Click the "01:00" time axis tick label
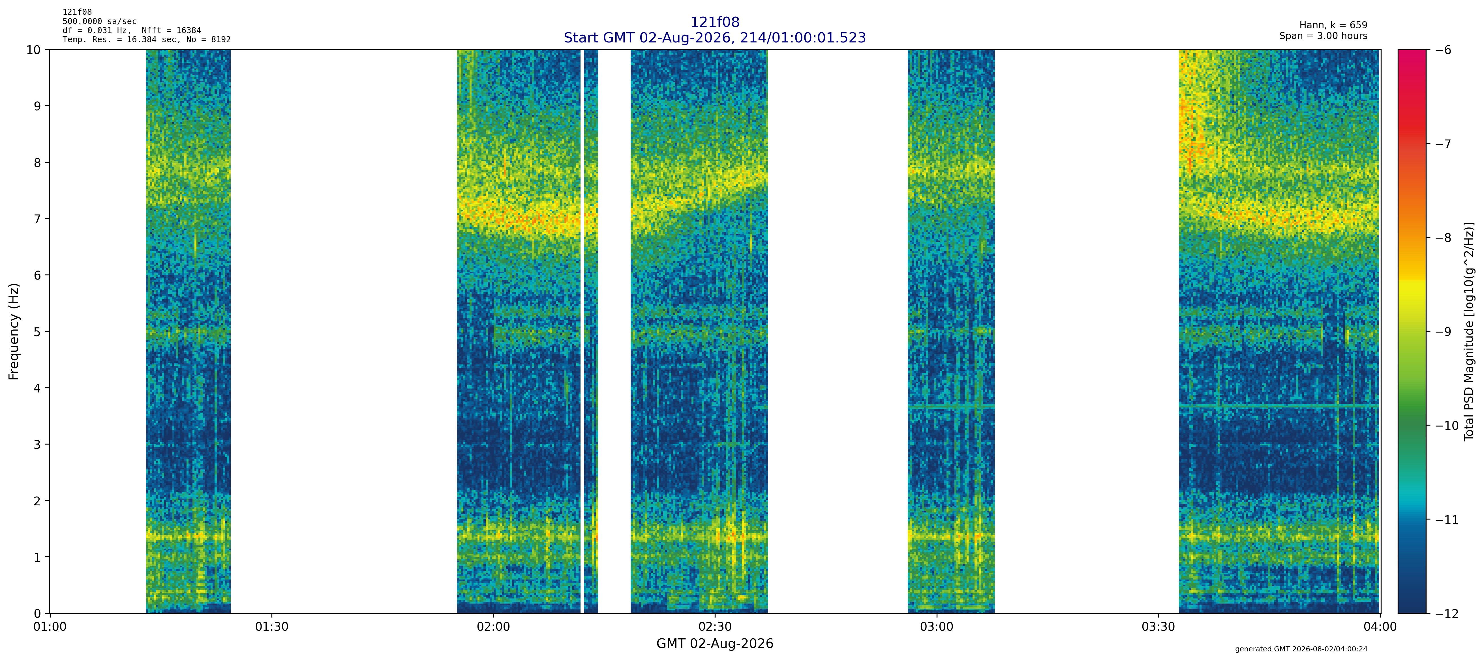The height and width of the screenshot is (661, 1484). pyautogui.click(x=50, y=626)
